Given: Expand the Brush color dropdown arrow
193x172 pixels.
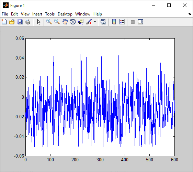Looking at the screenshot, I should coord(95,22).
